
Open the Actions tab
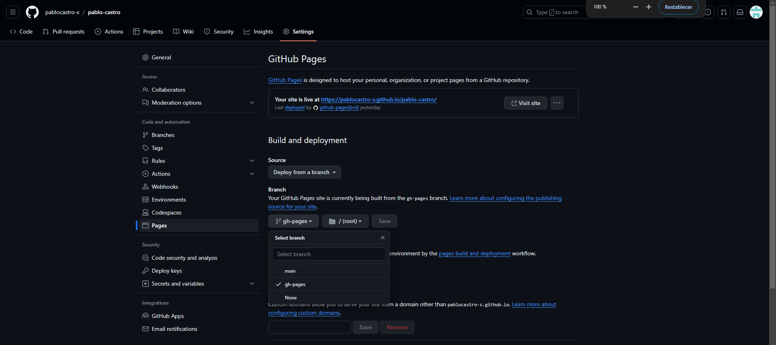click(109, 32)
